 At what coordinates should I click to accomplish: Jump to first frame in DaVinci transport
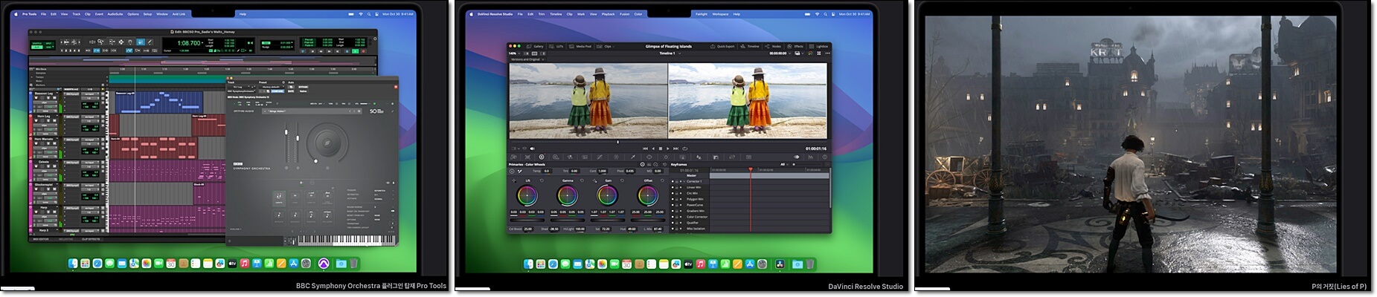click(645, 148)
